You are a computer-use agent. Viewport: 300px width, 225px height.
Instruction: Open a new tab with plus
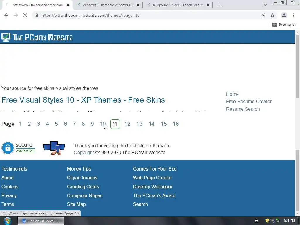(x=219, y=5)
